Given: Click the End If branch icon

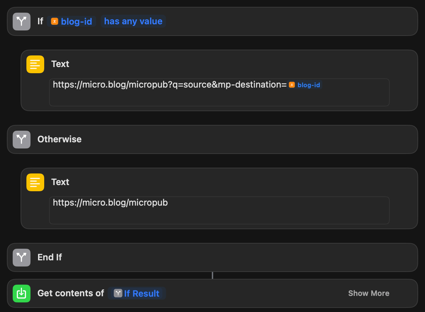Looking at the screenshot, I should (22, 257).
